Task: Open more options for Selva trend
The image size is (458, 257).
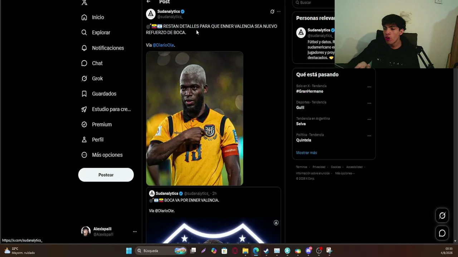Action: (369, 120)
